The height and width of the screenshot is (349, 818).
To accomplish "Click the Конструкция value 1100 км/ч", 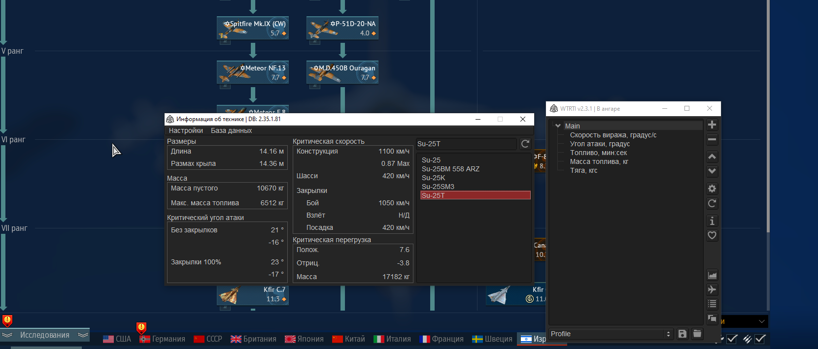I will pyautogui.click(x=394, y=151).
